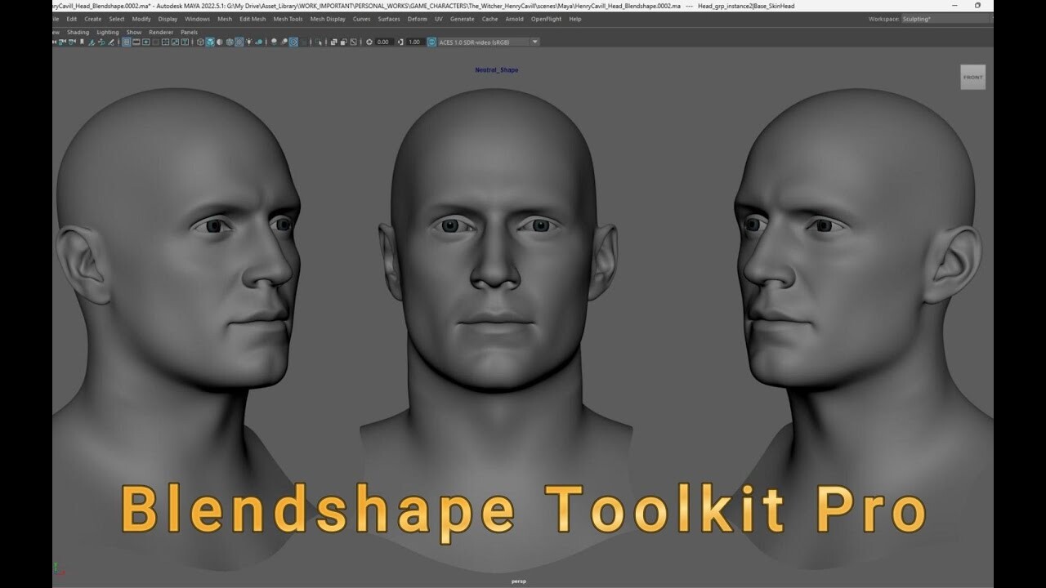Enable the X-Ray display icon
Image resolution: width=1046 pixels, height=588 pixels.
333,42
